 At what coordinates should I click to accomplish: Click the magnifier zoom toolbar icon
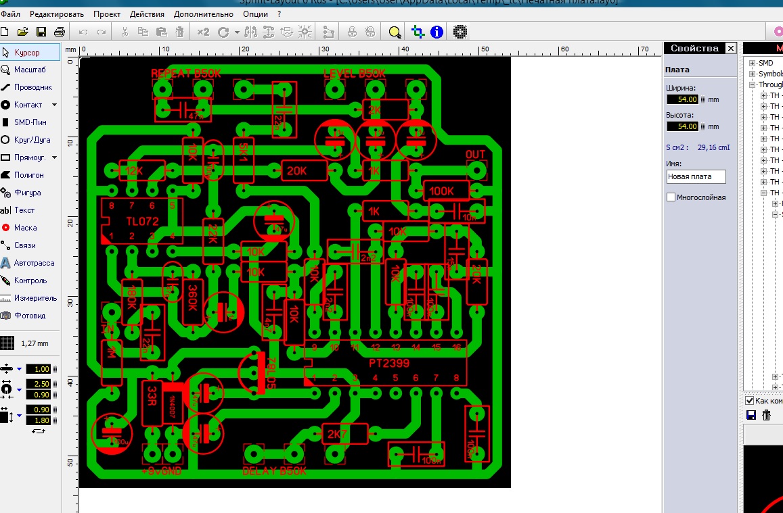395,32
